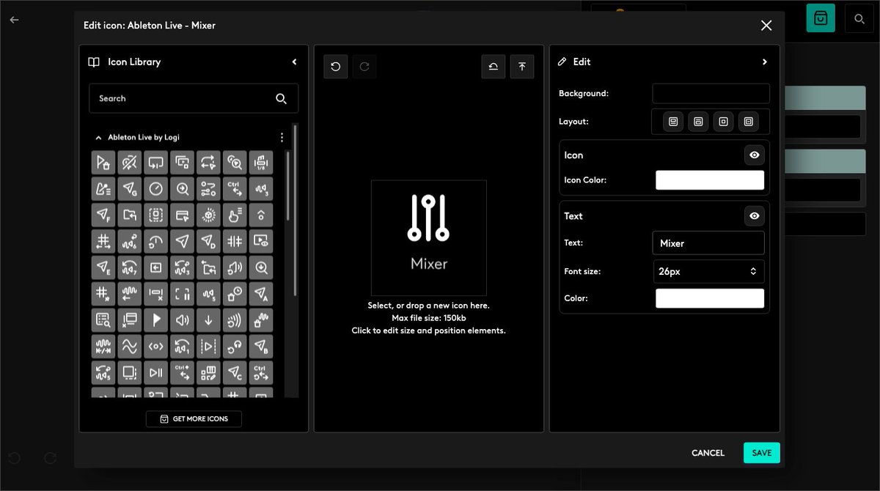The image size is (880, 491).
Task: Open the Text Color swatch
Action: pos(710,298)
